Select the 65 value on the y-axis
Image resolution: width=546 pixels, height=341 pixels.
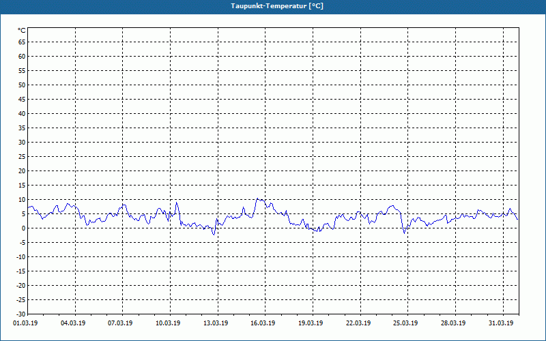[22, 42]
